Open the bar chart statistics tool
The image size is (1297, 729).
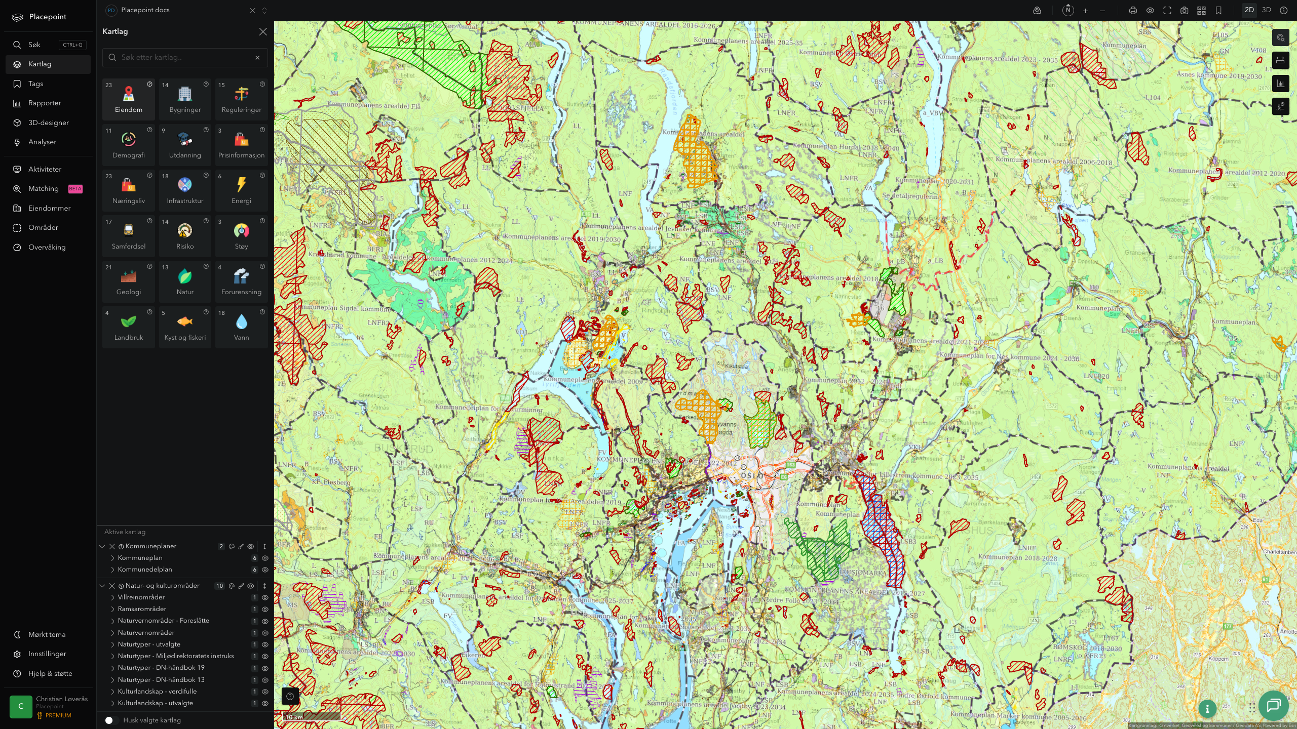[x=1280, y=84]
